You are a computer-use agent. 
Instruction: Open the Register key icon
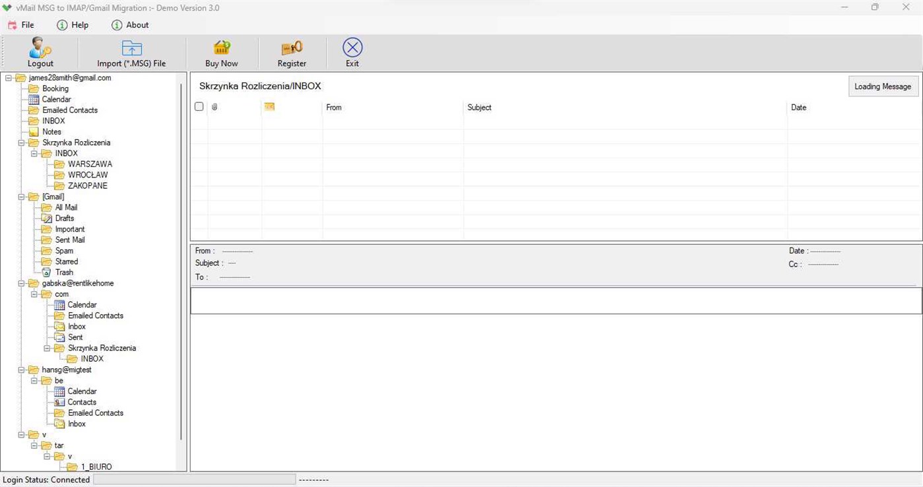(292, 48)
